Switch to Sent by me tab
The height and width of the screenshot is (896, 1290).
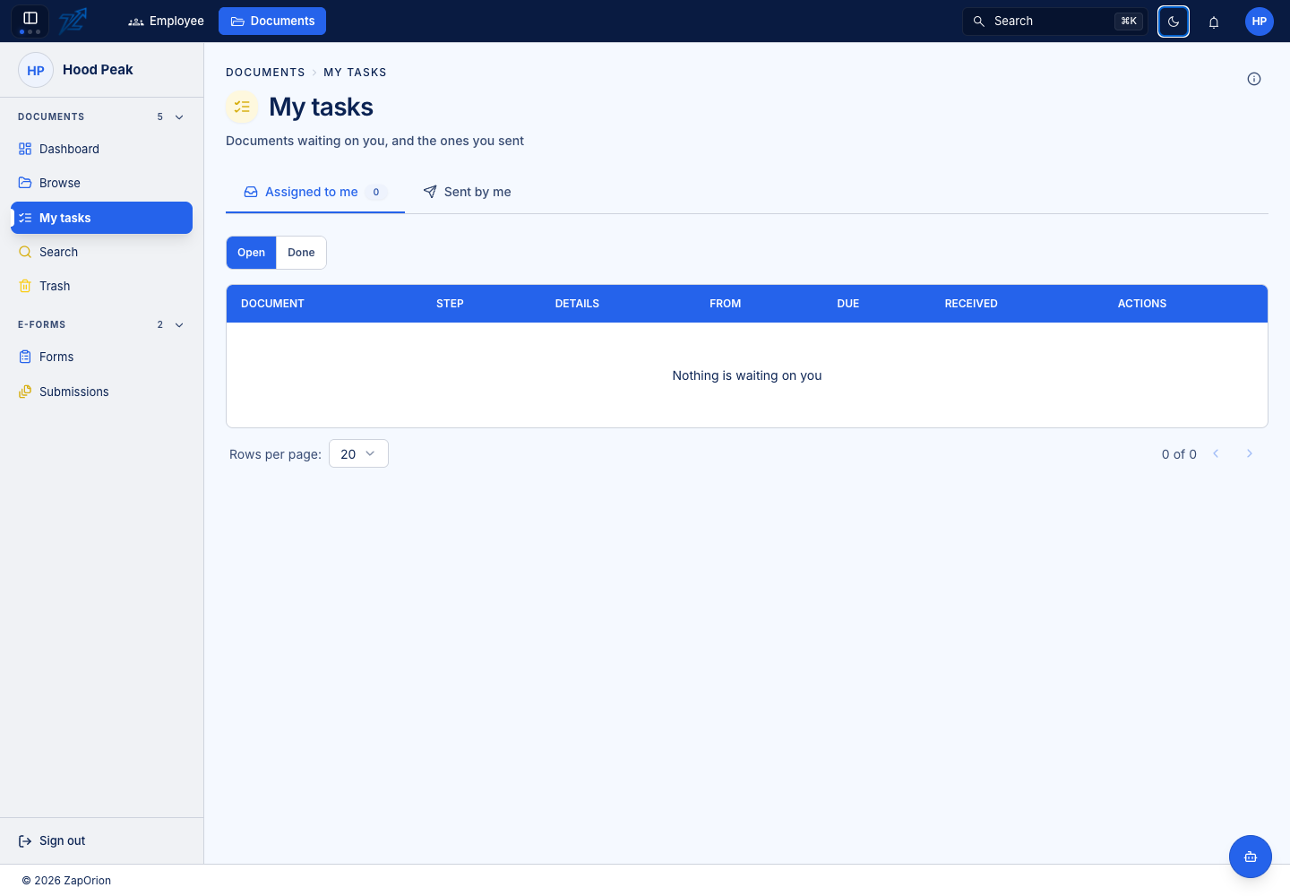click(x=468, y=192)
